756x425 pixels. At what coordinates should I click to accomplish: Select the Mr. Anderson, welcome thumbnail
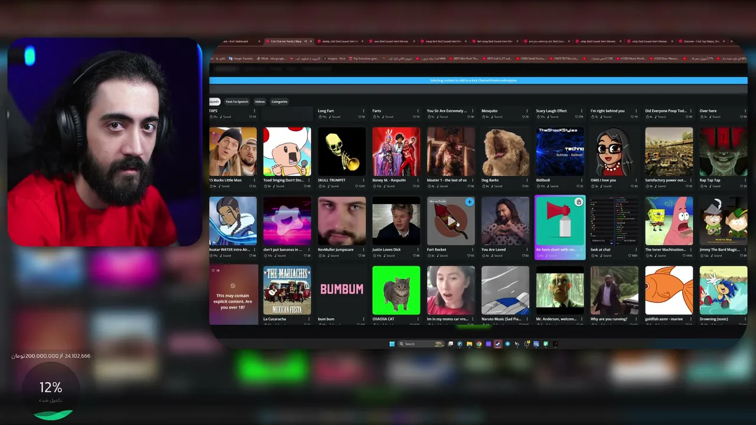[x=560, y=290]
